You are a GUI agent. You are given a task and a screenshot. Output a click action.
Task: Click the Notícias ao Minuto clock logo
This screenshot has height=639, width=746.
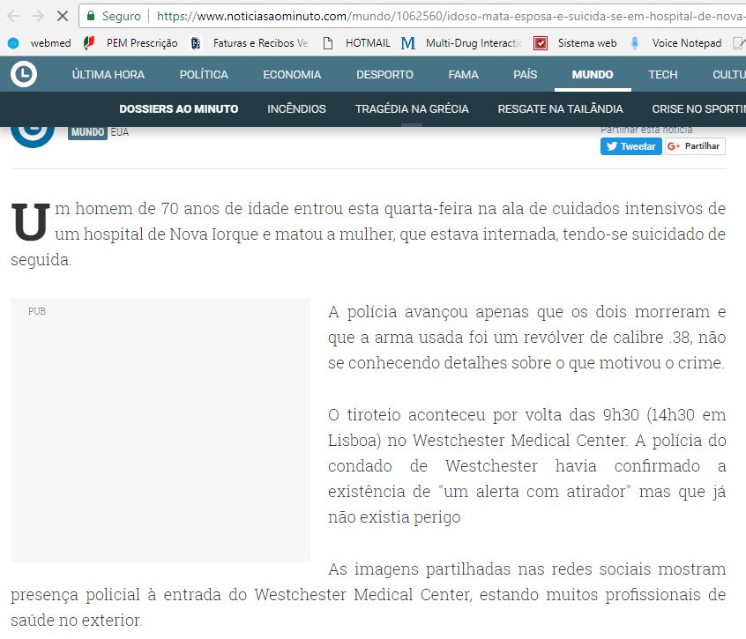click(x=24, y=74)
